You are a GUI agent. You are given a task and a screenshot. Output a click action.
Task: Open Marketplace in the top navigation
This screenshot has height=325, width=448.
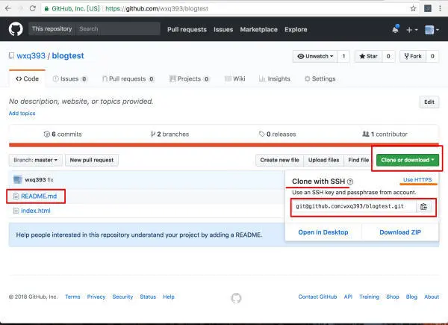point(258,29)
